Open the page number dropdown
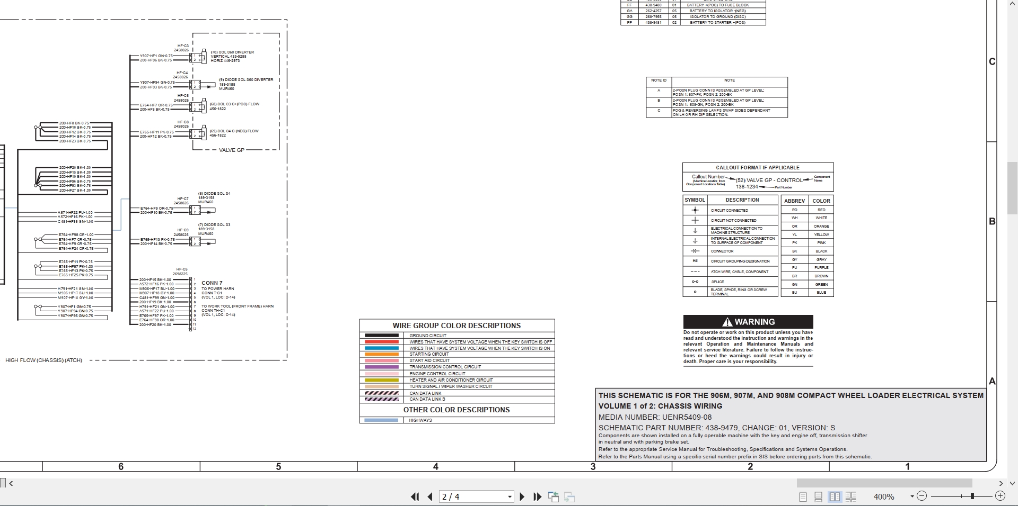The width and height of the screenshot is (1018, 506). click(x=510, y=496)
